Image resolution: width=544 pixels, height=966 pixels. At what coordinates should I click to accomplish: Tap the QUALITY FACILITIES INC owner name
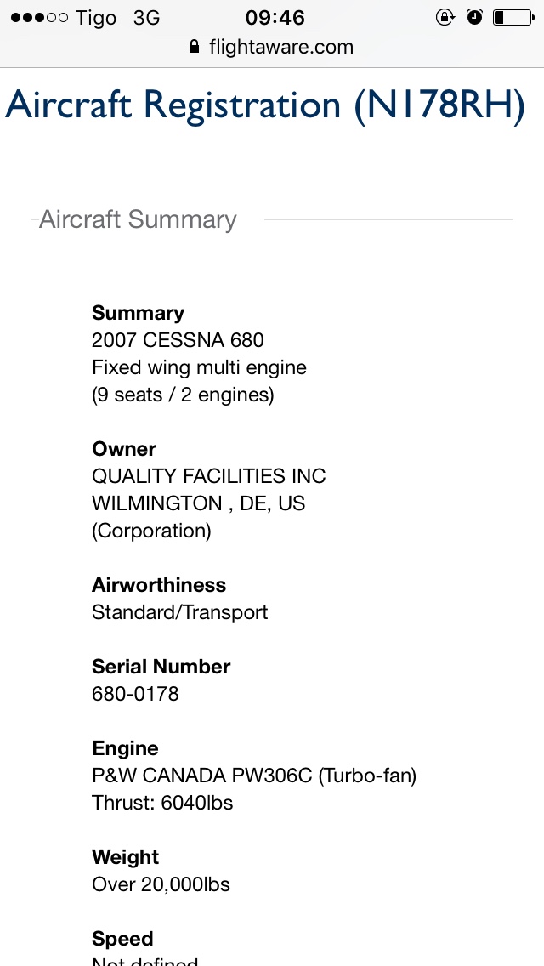tap(209, 476)
